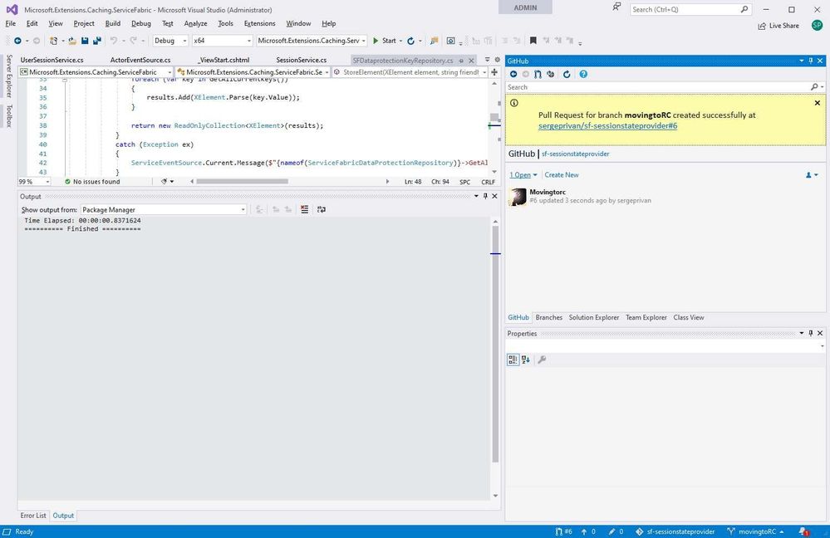Open the author filter dropdown in GitHub pane
This screenshot has width=830, height=538.
click(x=812, y=175)
